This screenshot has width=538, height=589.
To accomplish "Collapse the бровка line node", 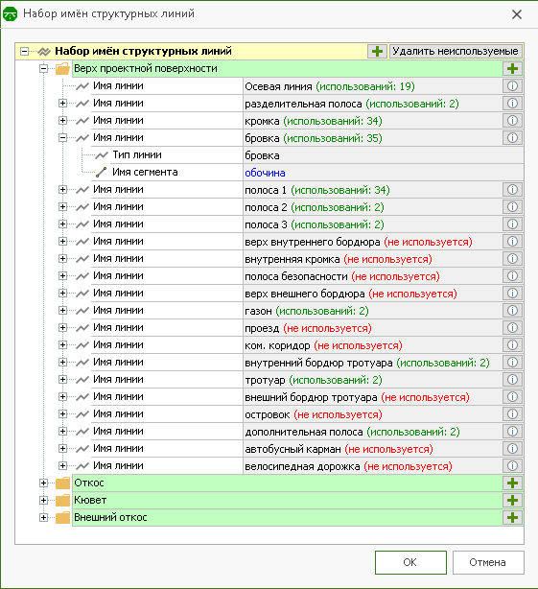I will tap(62, 137).
